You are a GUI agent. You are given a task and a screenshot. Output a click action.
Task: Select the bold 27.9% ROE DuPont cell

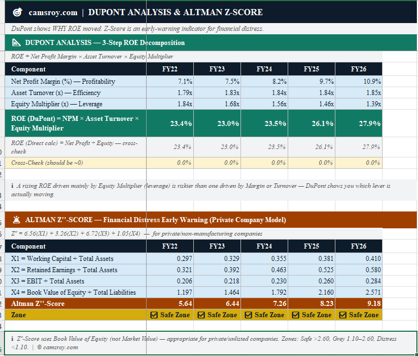(358, 123)
